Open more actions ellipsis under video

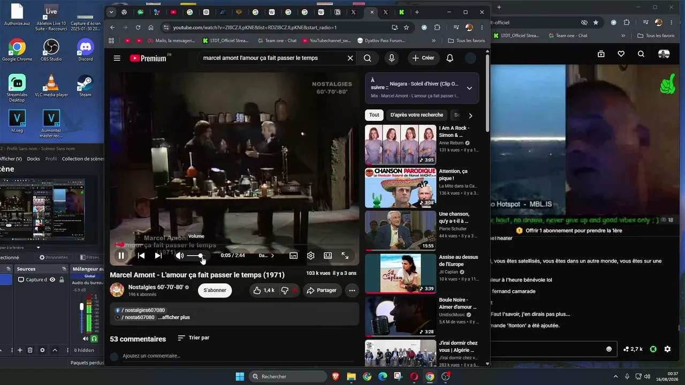[352, 290]
